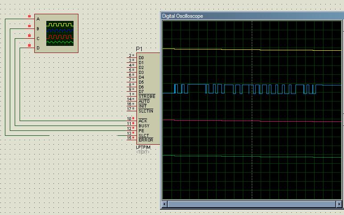The image size is (344, 215).
Task: Click the Digital Oscilloscope title bar
Action: pyautogui.click(x=250, y=16)
